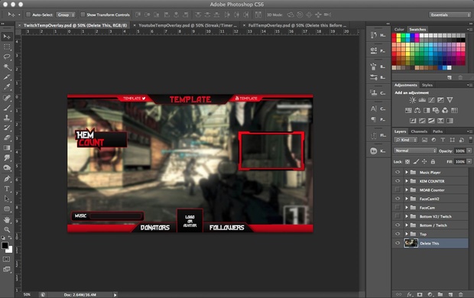Select the Dodge tool
The height and width of the screenshot is (298, 474).
tap(7, 168)
